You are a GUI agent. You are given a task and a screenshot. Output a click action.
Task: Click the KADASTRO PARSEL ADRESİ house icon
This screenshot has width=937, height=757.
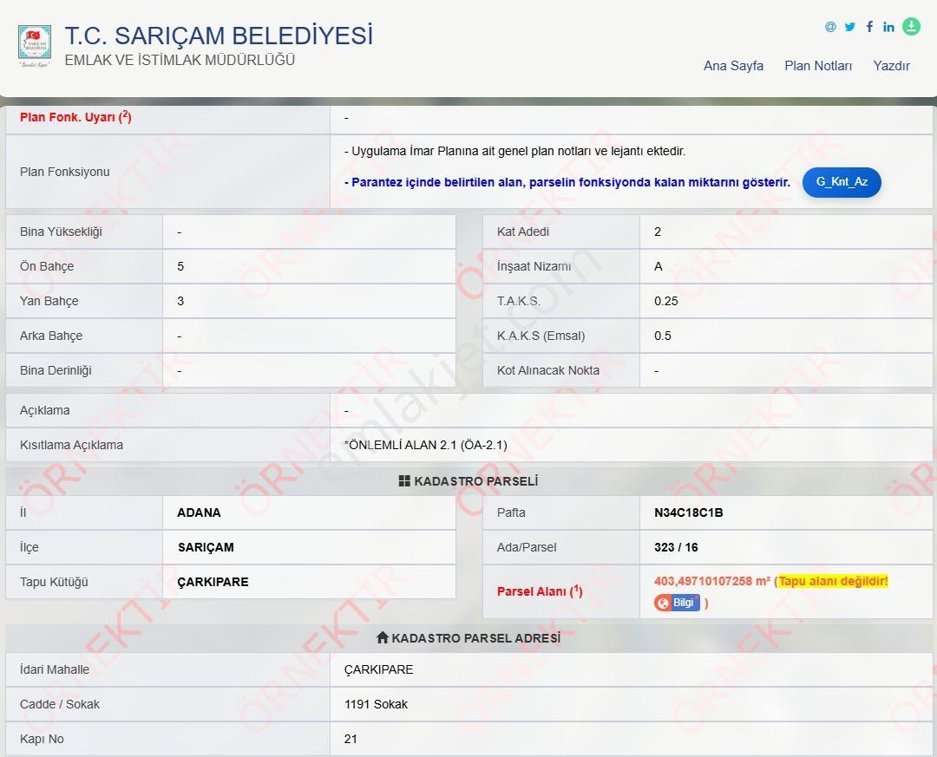tap(383, 637)
